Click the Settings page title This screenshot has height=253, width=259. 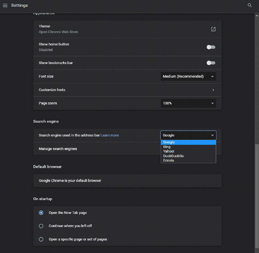tap(20, 5)
